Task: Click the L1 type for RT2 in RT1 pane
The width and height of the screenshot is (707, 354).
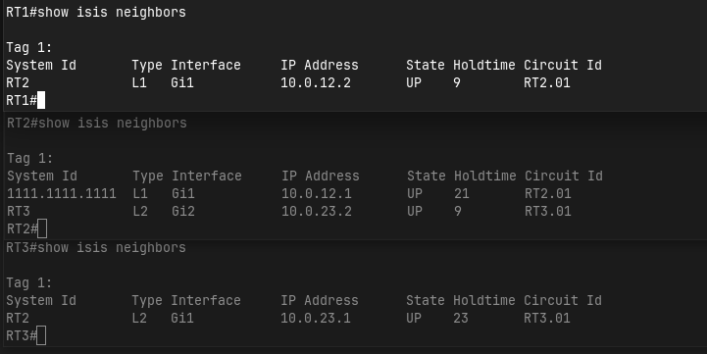Action: click(x=139, y=83)
